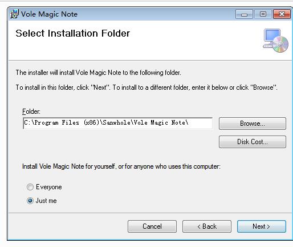The image size is (293, 247).
Task: Close the installer with the red X
Action: (282, 14)
